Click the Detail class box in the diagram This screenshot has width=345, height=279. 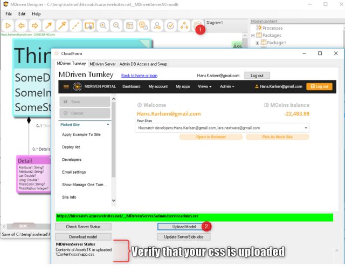(x=33, y=174)
